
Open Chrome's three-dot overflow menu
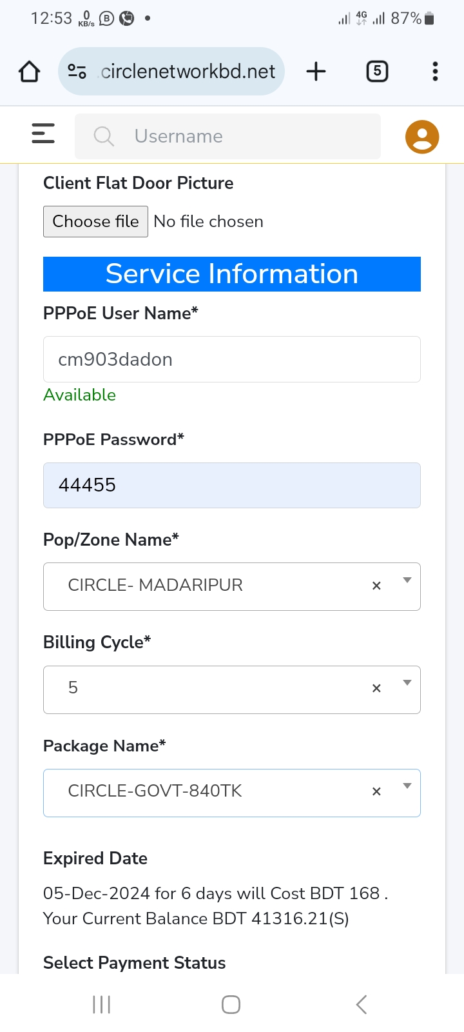[x=436, y=72]
